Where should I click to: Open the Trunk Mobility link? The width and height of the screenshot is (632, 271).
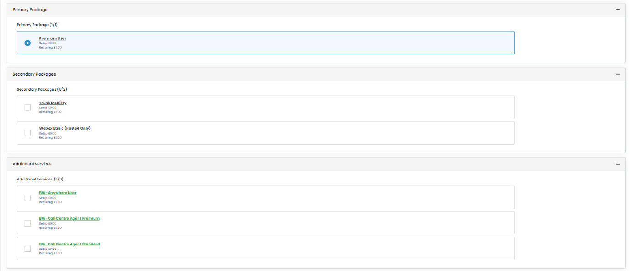(53, 103)
